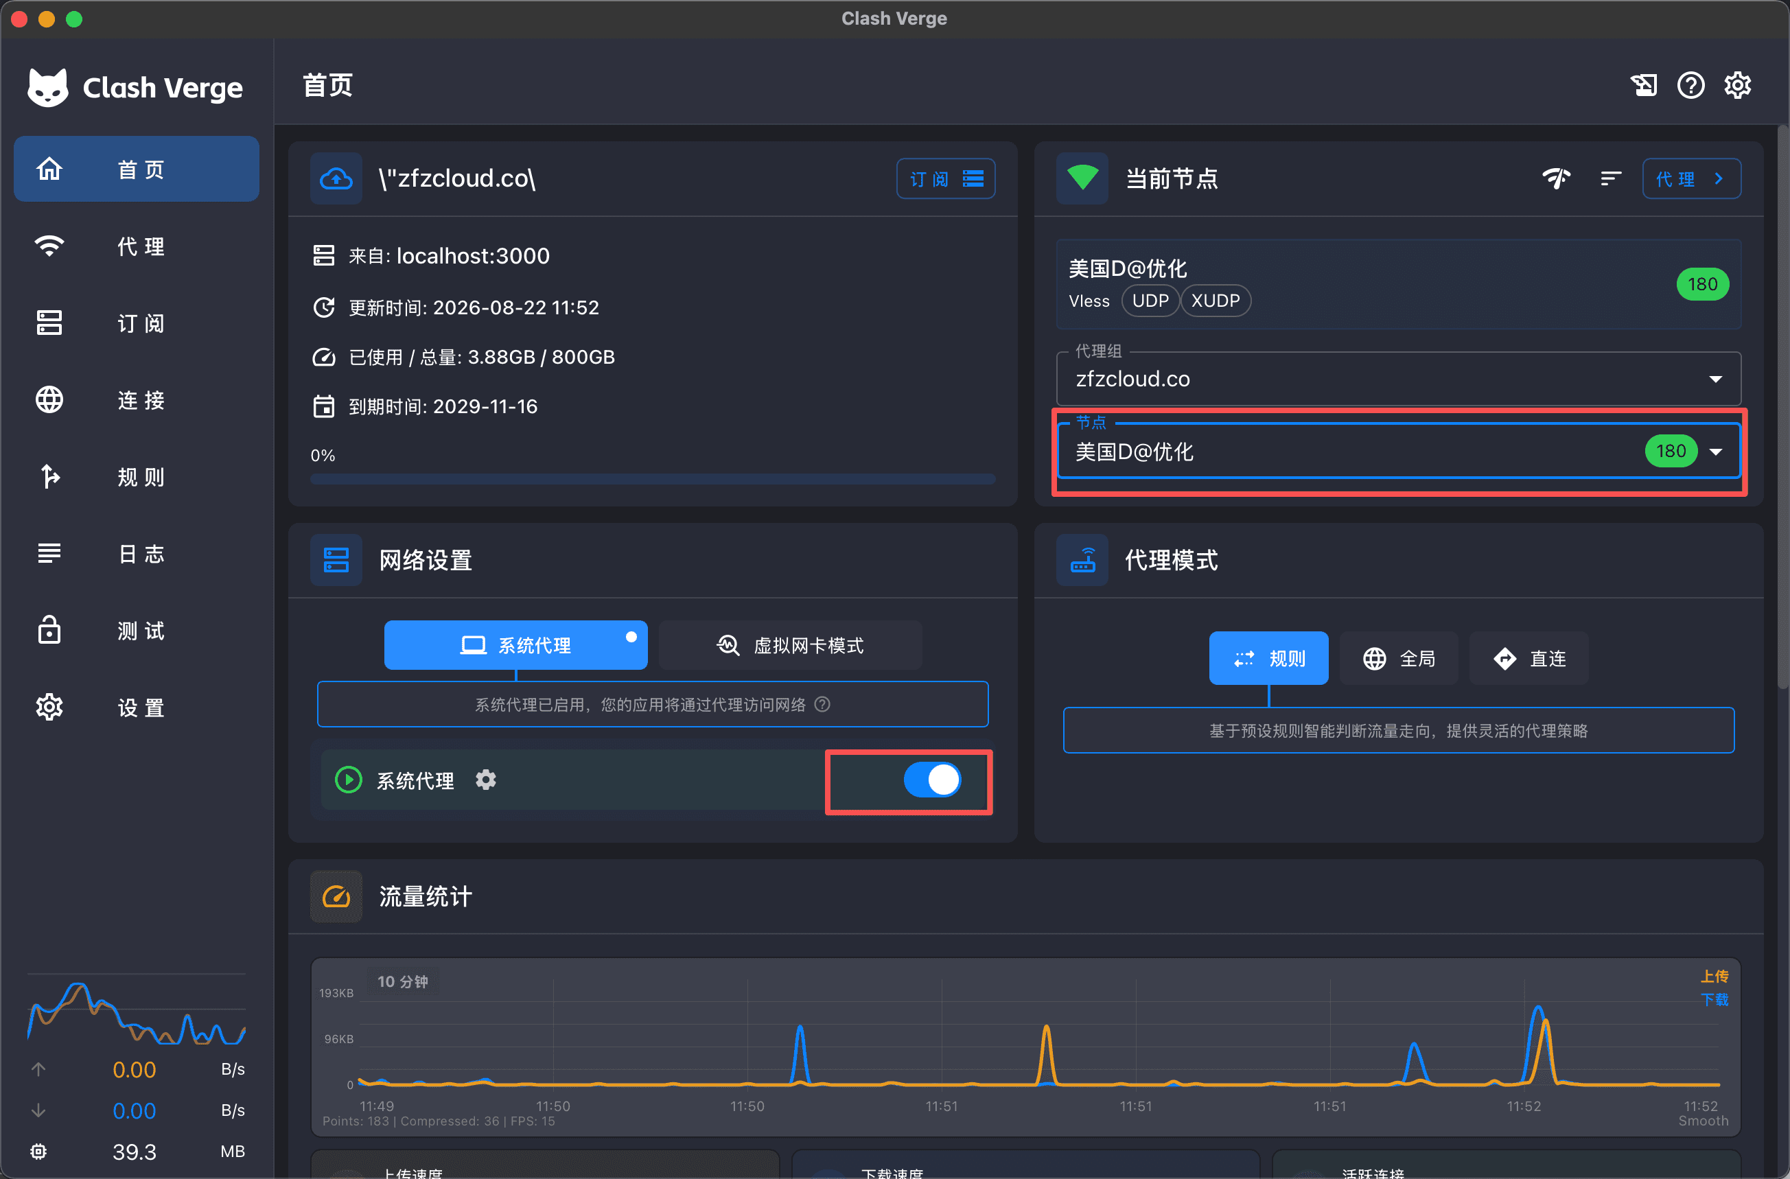Open 订阅 page in sidebar
This screenshot has height=1179, width=1790.
point(136,323)
